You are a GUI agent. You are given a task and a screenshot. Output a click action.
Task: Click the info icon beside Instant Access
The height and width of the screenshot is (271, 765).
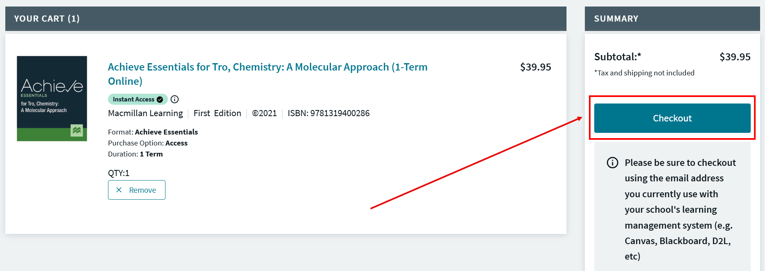pyautogui.click(x=174, y=99)
